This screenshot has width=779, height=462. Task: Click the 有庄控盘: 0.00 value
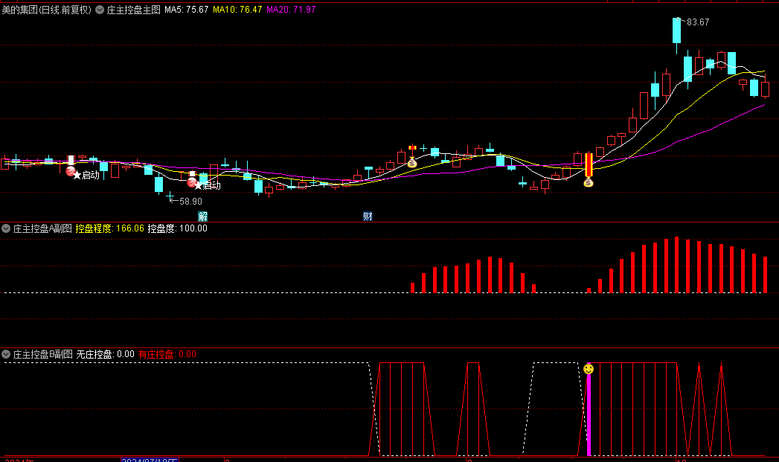pyautogui.click(x=167, y=354)
